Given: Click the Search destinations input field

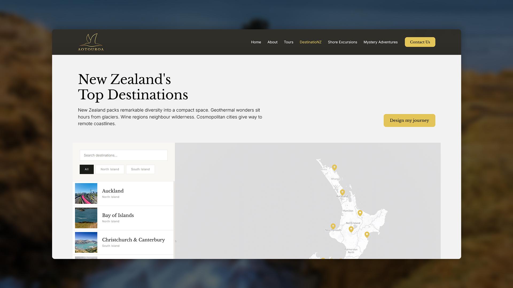Looking at the screenshot, I should 123,155.
